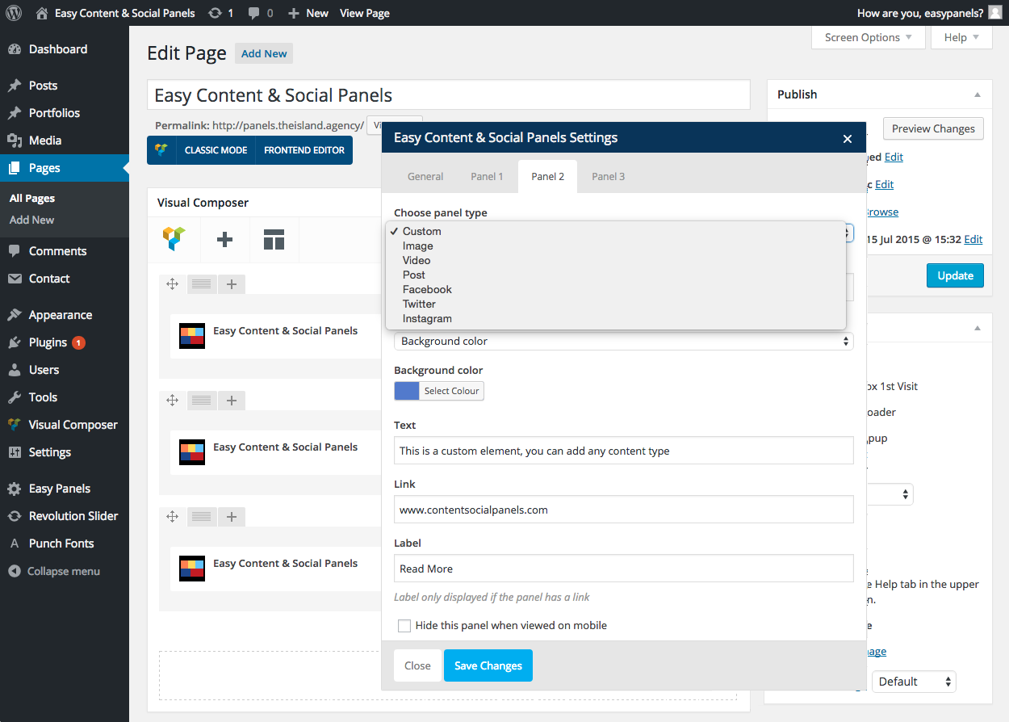The width and height of the screenshot is (1009, 722).
Task: Click Save Changes button
Action: click(488, 665)
